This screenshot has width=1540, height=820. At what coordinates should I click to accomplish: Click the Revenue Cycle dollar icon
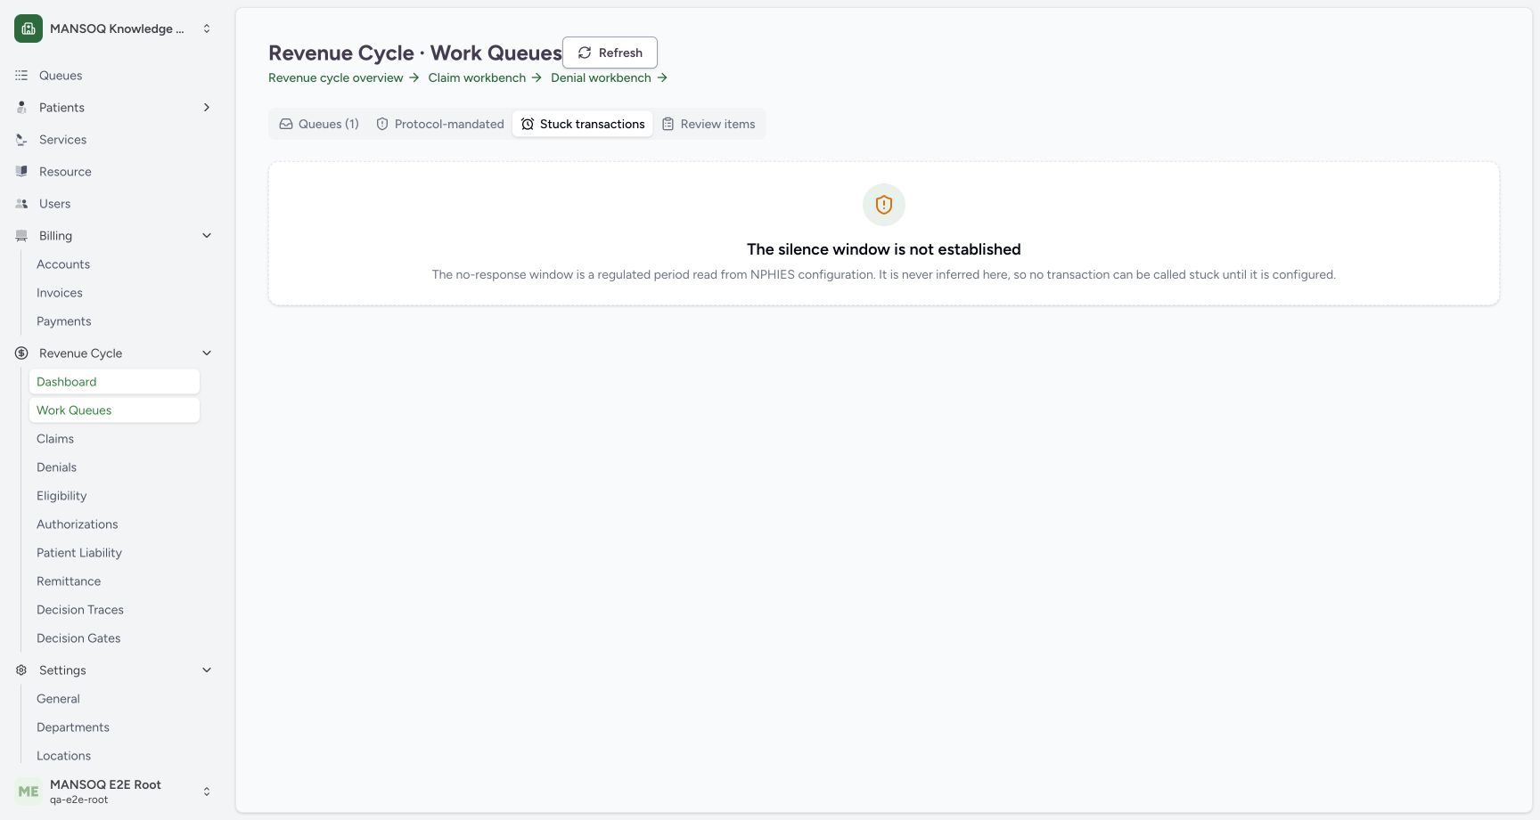tap(21, 353)
